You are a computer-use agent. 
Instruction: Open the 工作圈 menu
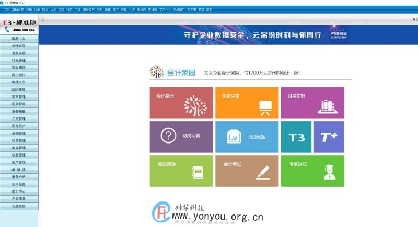pyautogui.click(x=191, y=10)
